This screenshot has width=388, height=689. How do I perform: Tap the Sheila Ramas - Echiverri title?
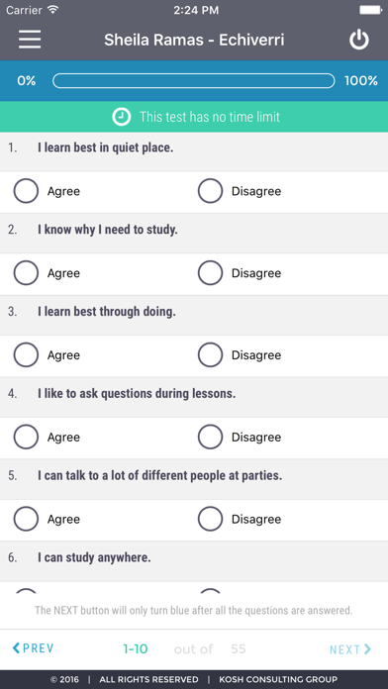pyautogui.click(x=194, y=40)
